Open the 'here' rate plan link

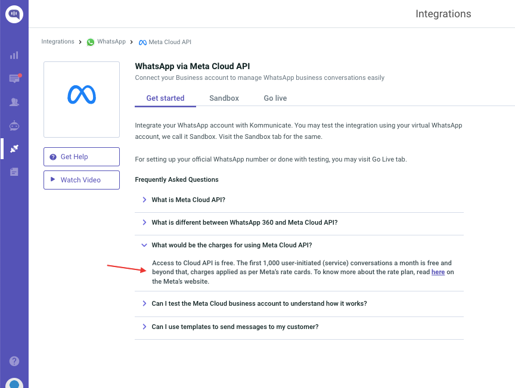click(x=438, y=272)
